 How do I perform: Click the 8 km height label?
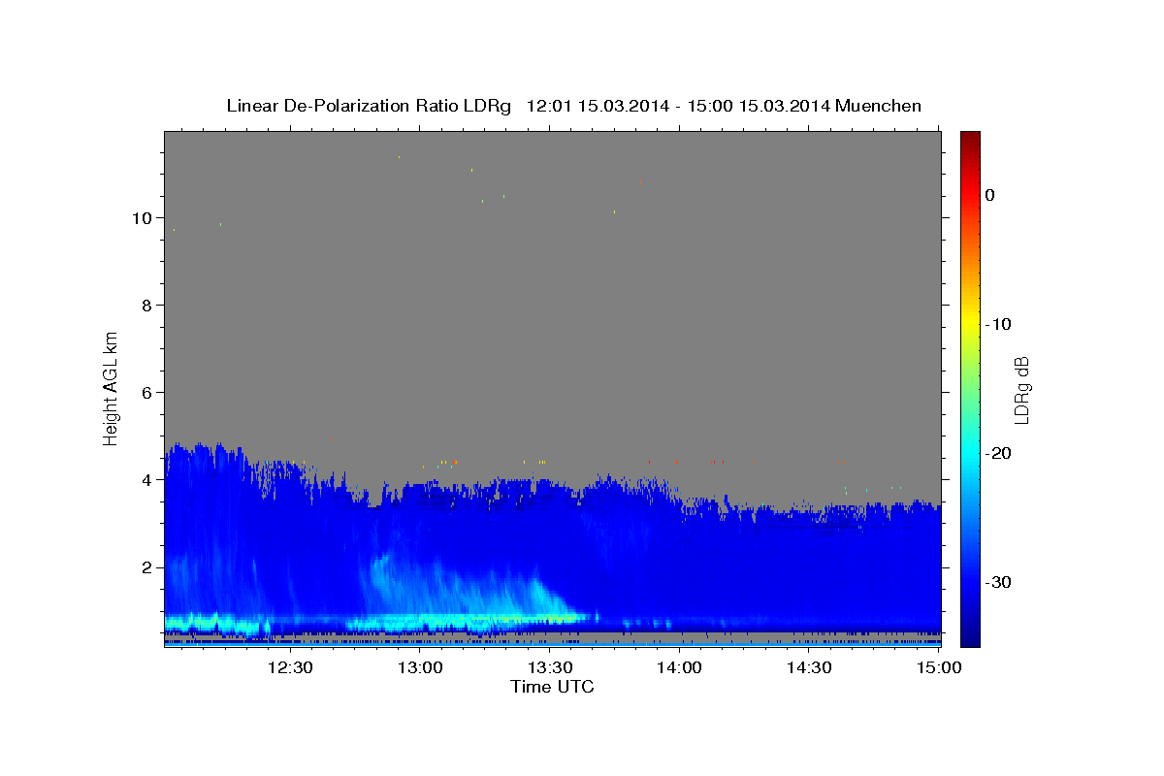click(x=147, y=306)
